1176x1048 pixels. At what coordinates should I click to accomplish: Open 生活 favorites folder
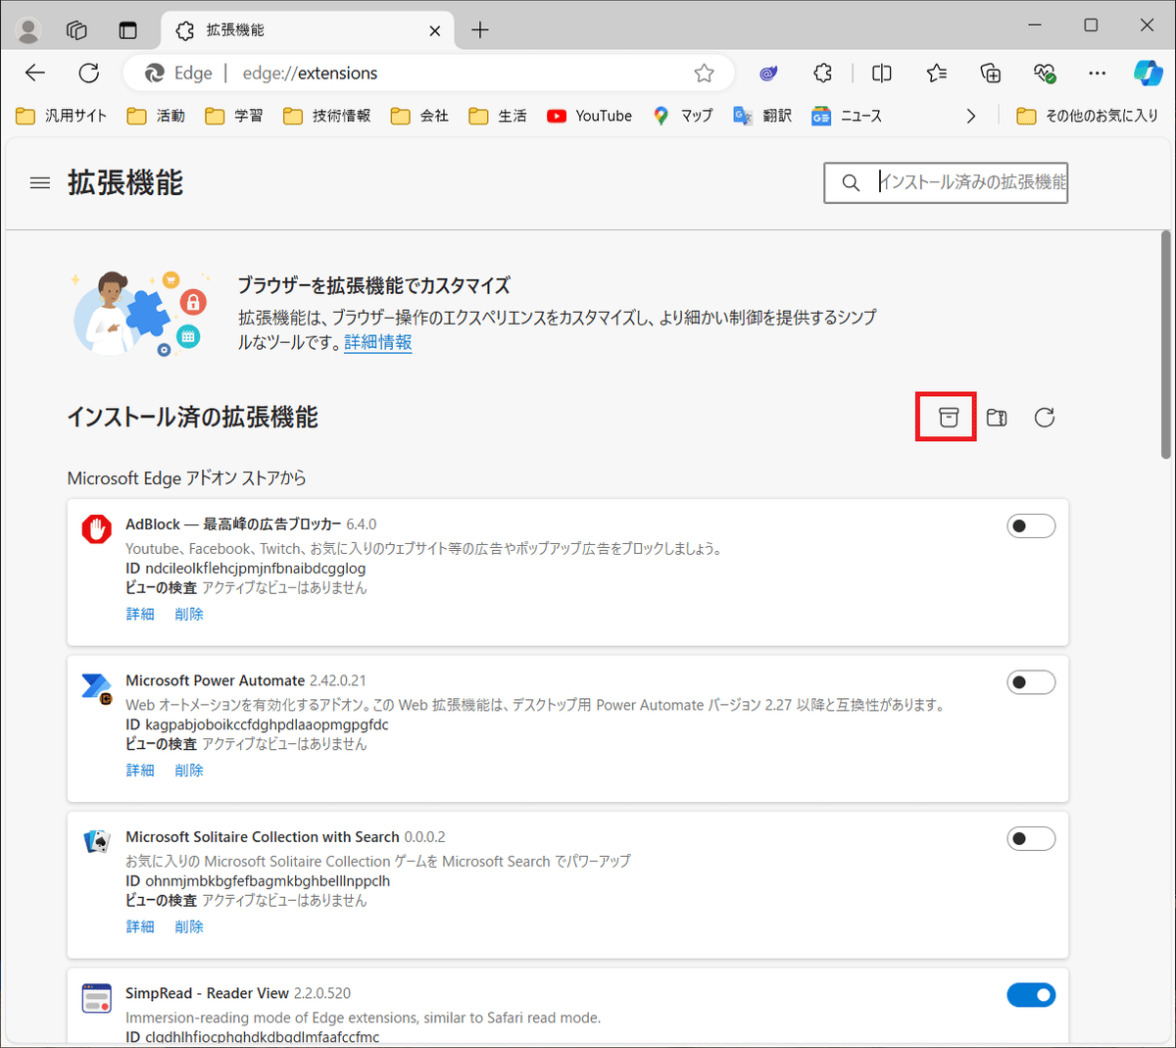pos(498,116)
